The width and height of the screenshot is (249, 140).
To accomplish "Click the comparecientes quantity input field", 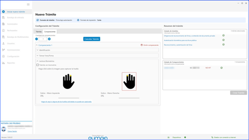I will pyautogui.click(x=43, y=39).
